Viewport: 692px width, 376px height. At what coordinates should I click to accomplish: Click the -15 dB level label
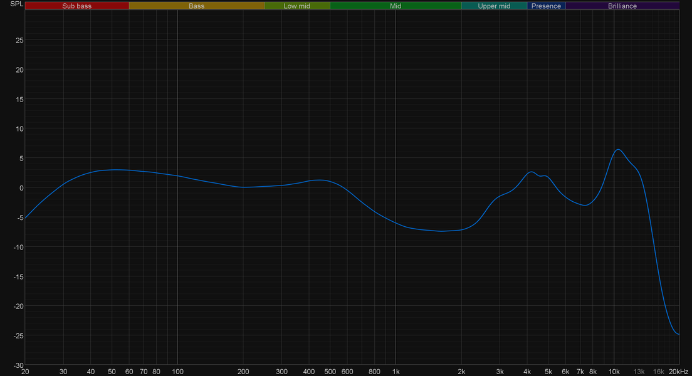tap(18, 277)
